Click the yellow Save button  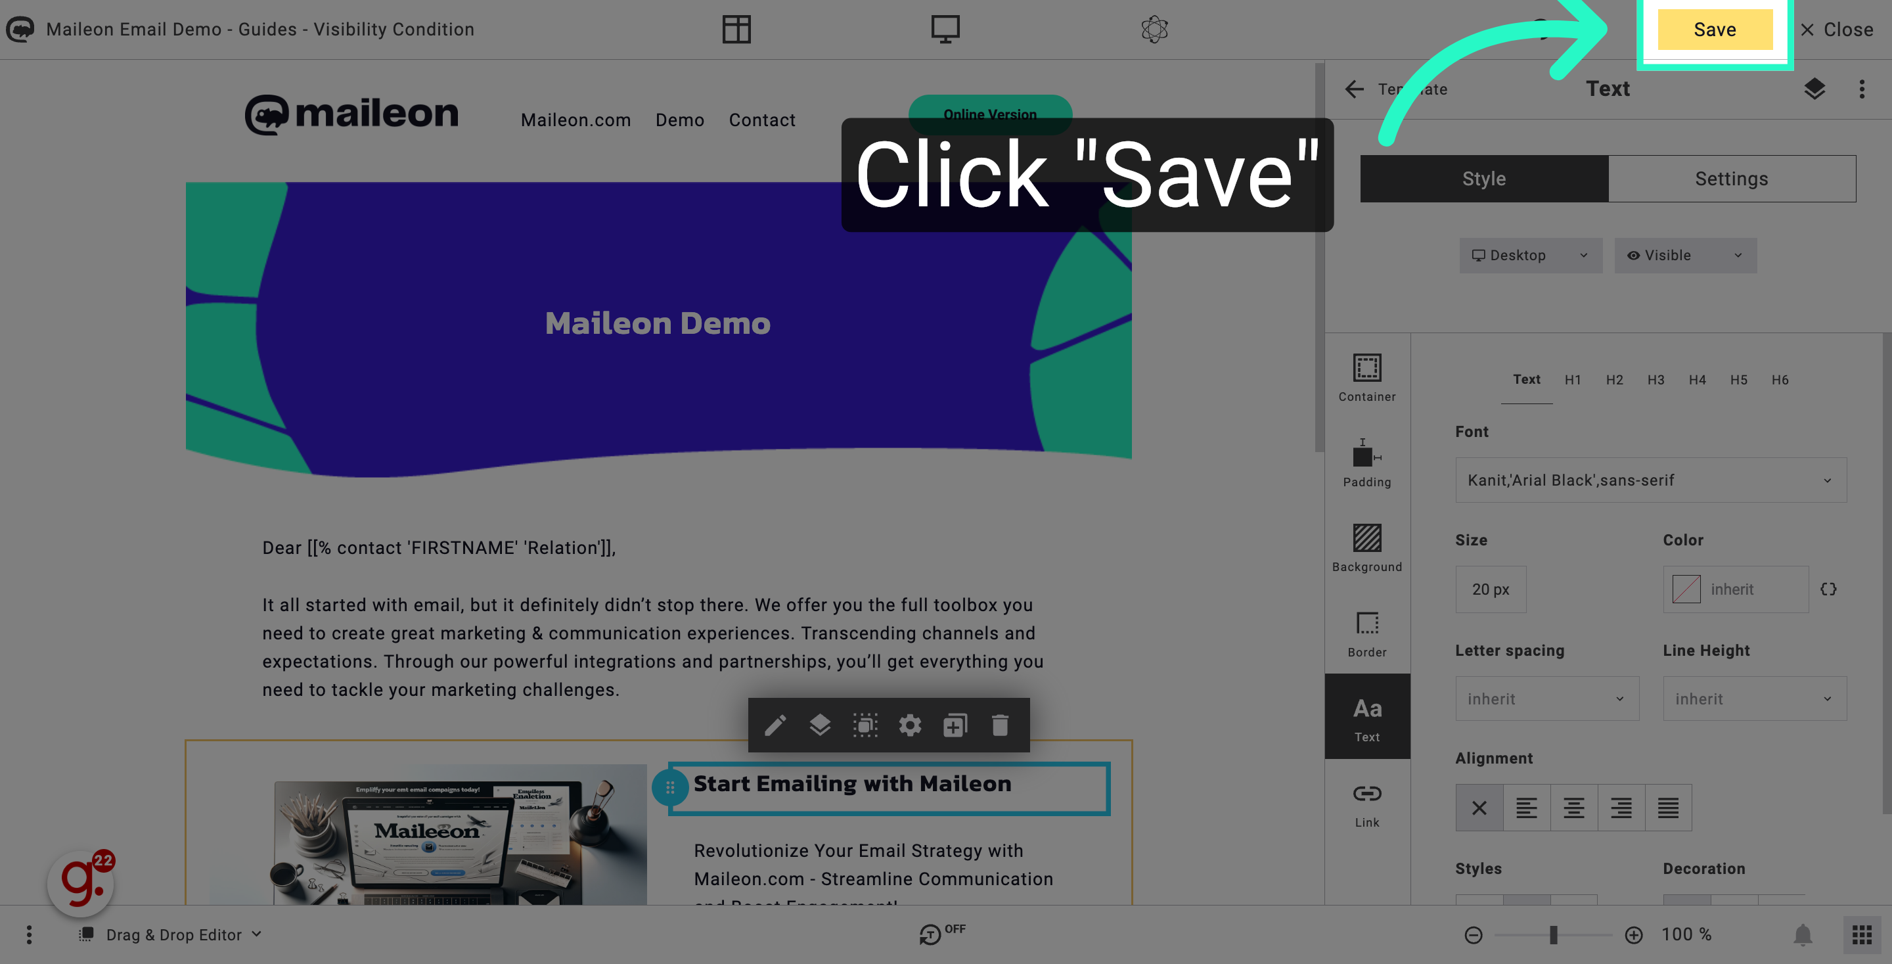[x=1714, y=30]
